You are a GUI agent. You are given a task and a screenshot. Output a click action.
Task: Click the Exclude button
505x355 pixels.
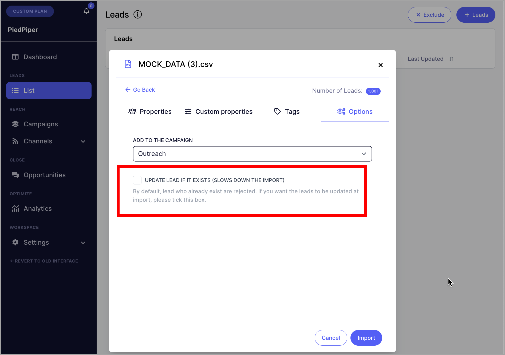point(429,15)
